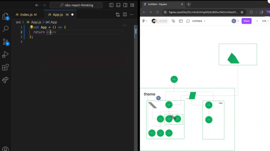Zoom out with the minus button
270x151 pixels.
click(257, 21)
